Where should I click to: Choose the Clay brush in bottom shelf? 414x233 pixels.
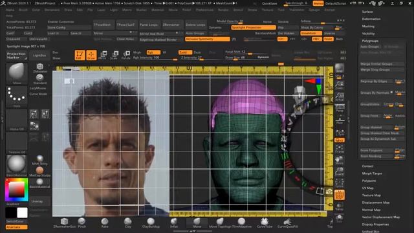(128, 223)
